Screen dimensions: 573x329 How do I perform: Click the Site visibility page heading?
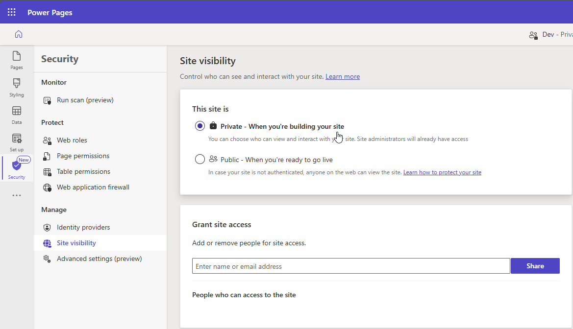(x=207, y=61)
